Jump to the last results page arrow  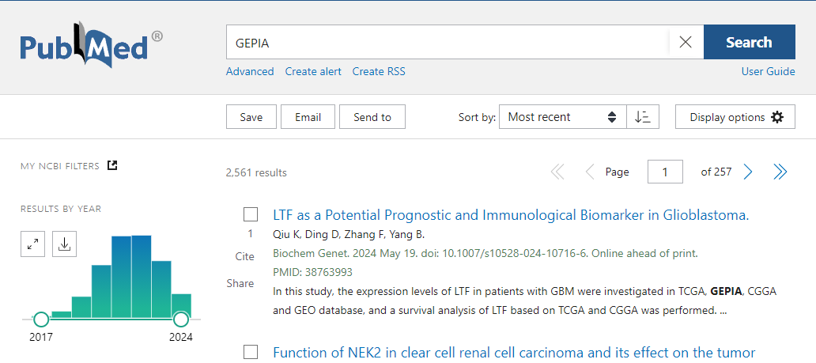780,172
